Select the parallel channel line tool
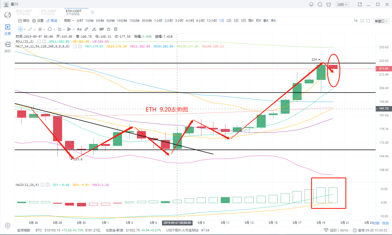Image resolution: width=392 pixels, height=235 pixels. [40, 29]
